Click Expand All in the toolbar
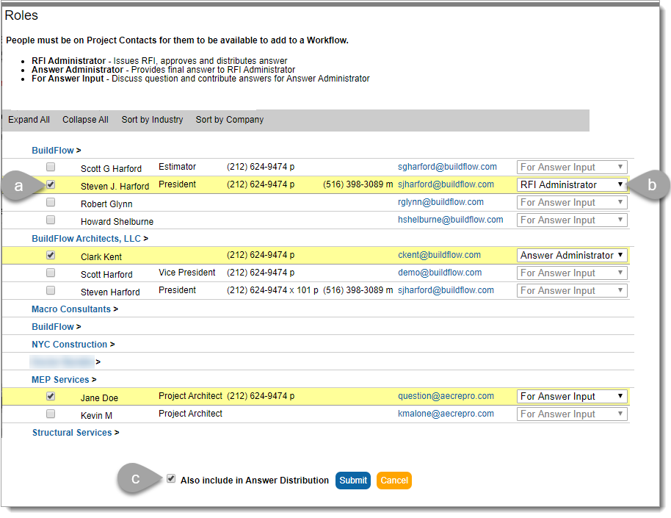 point(29,119)
